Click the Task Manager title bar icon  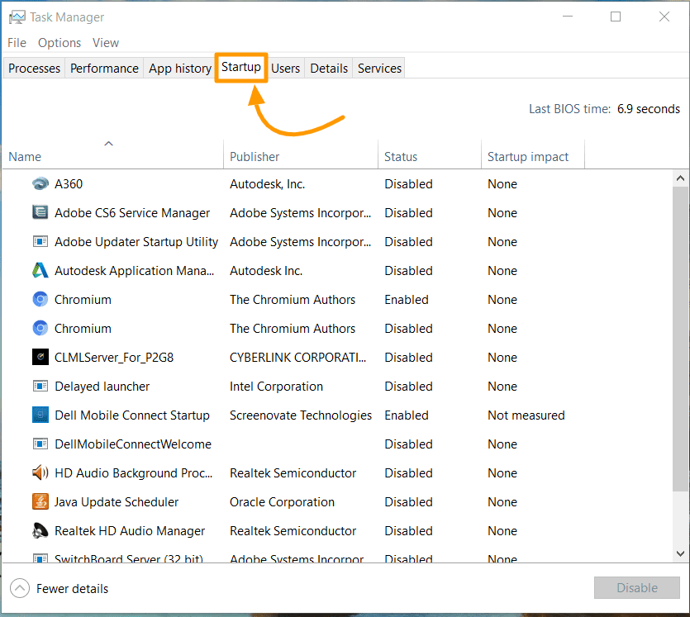pyautogui.click(x=17, y=17)
